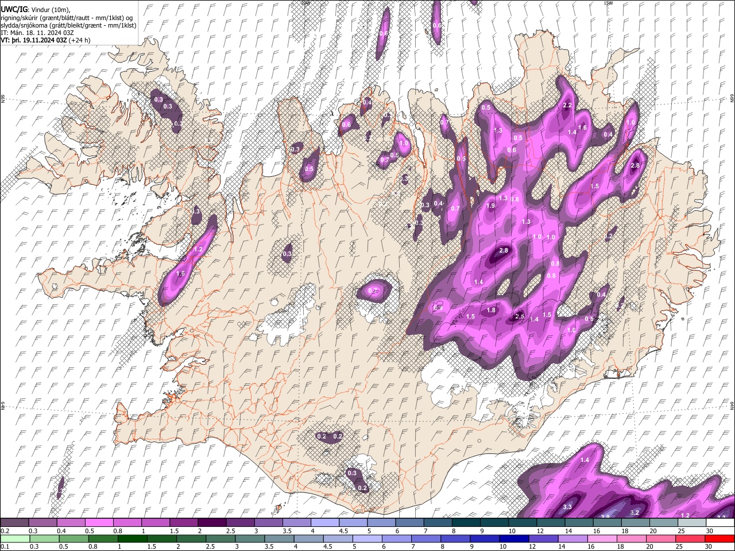Click the 14 light violet lower legend swatch

572,538
